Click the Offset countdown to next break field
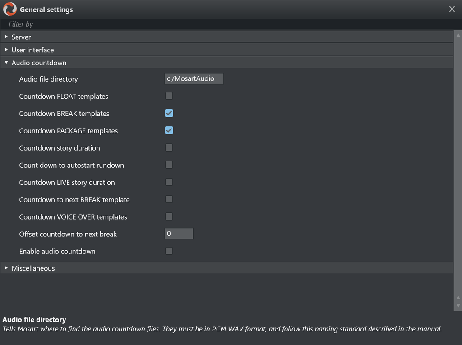 (179, 234)
